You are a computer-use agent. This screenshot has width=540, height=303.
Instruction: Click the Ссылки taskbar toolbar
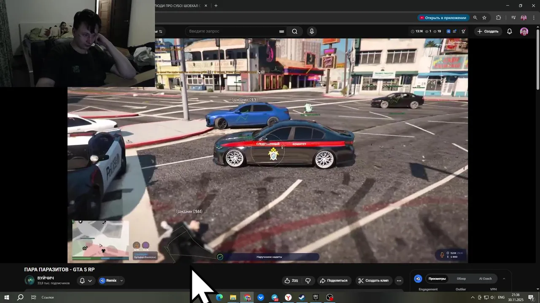click(48, 298)
